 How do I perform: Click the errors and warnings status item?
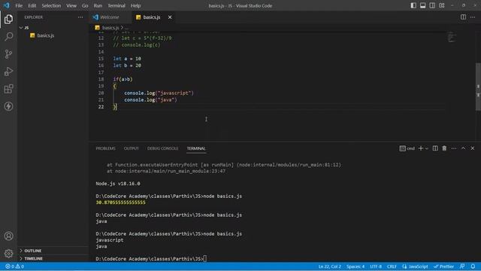[15, 266]
